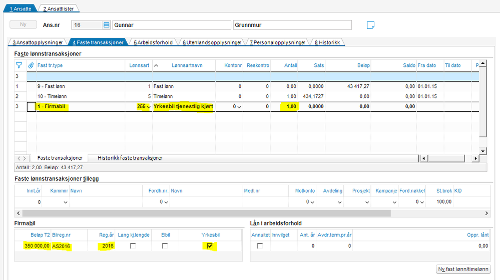This screenshot has height=280, width=500.
Task: Open the Kommnr dropdown
Action: [66, 202]
